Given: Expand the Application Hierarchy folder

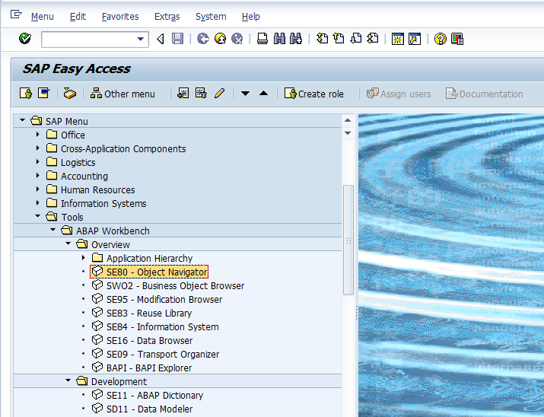Looking at the screenshot, I should point(83,258).
